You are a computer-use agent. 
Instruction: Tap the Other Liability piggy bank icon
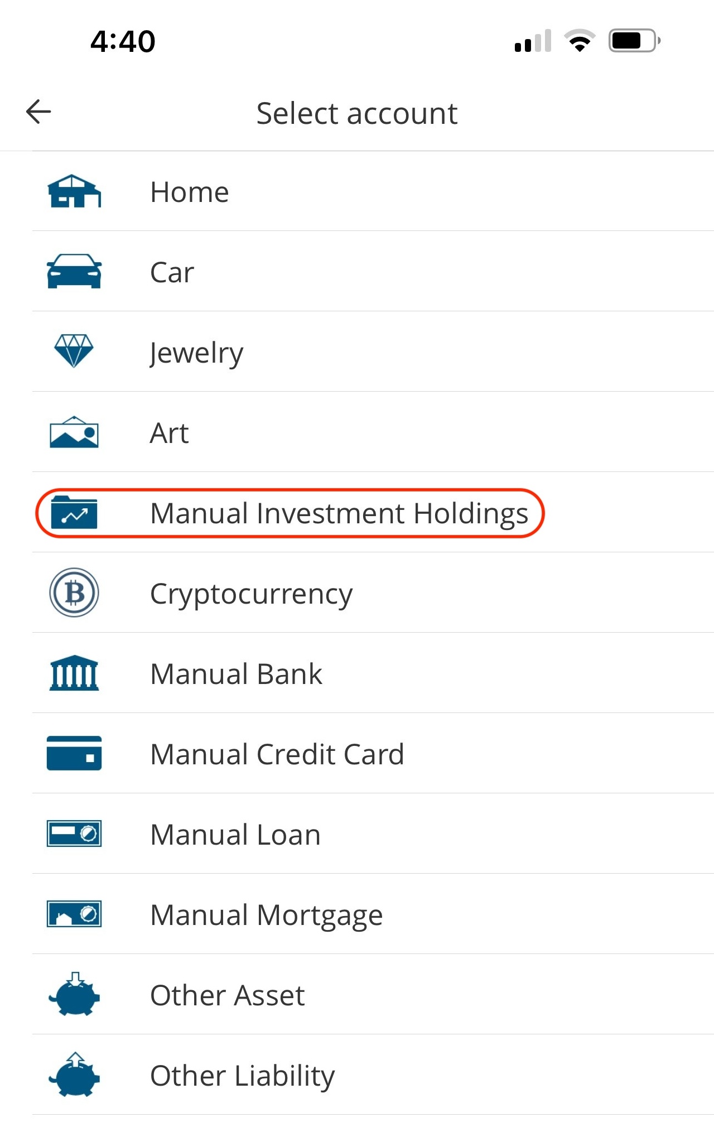coord(74,1074)
